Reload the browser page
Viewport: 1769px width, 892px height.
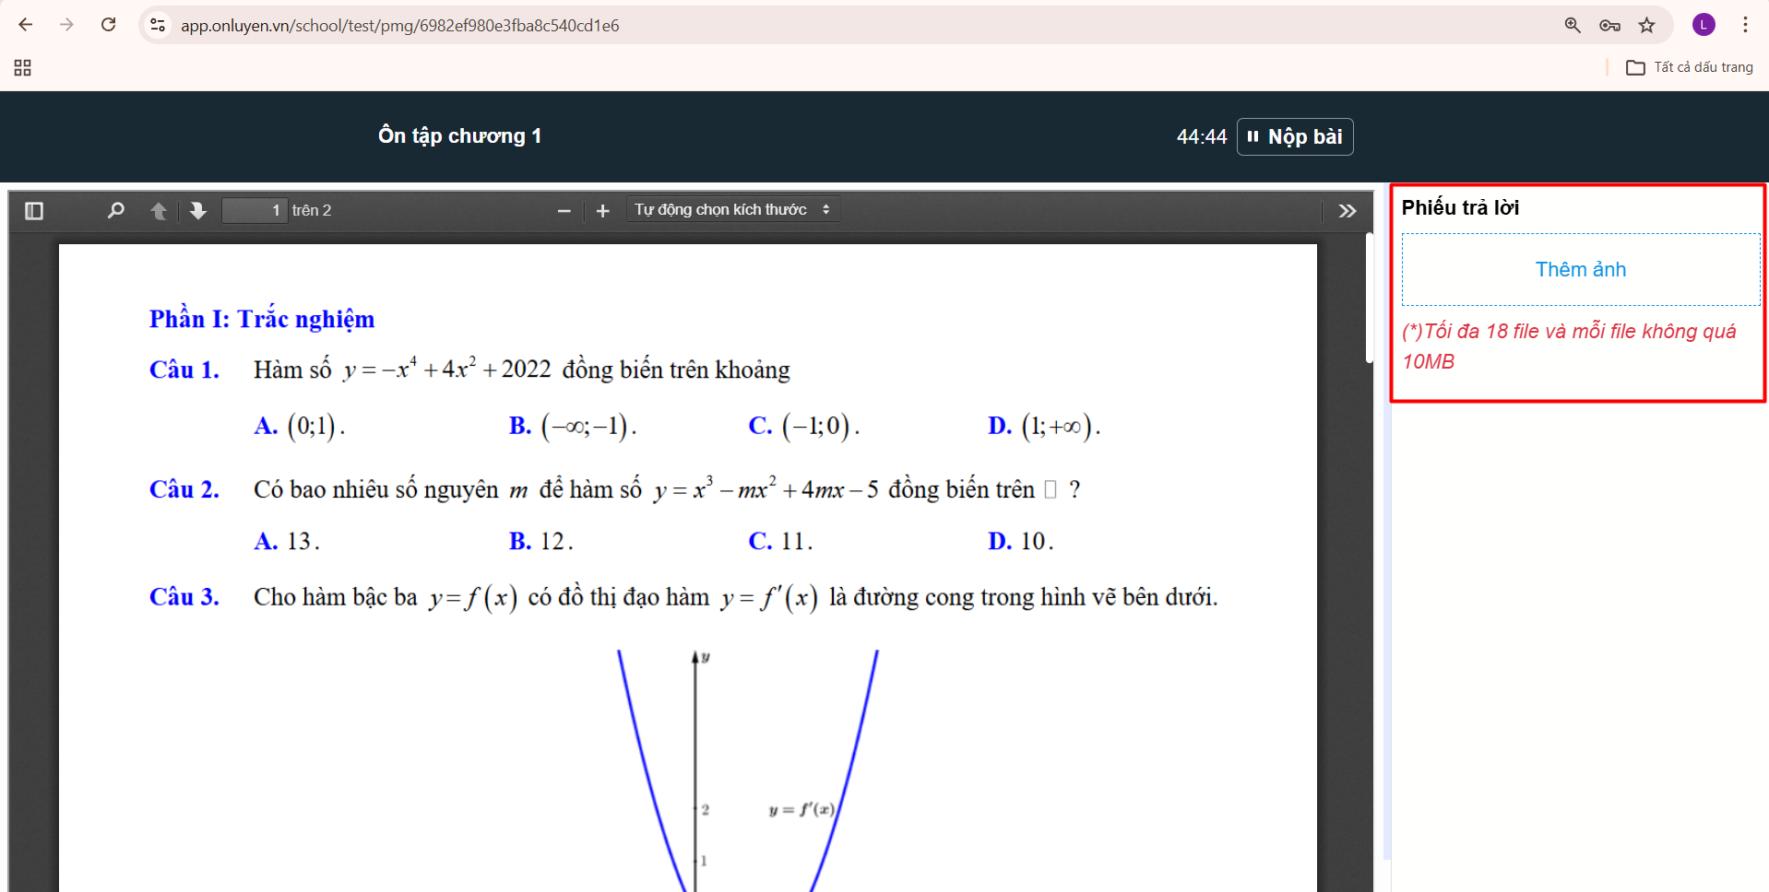[x=108, y=25]
